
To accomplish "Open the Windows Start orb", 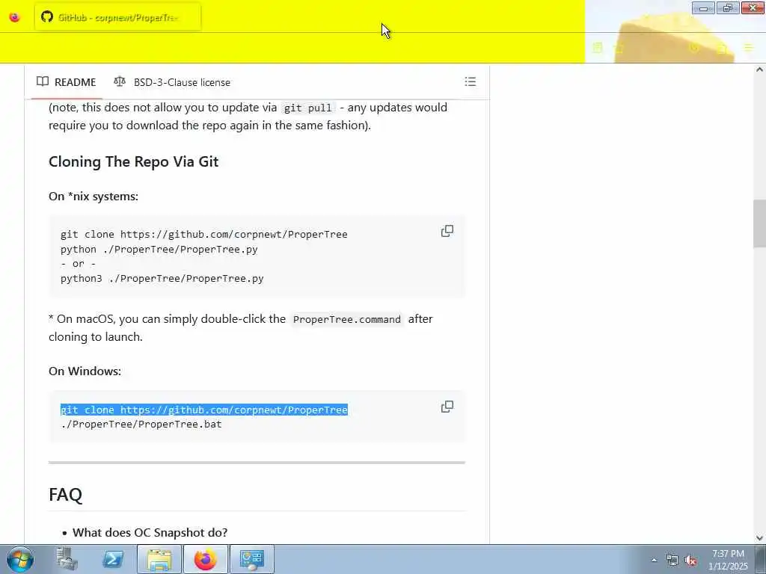I will point(20,559).
